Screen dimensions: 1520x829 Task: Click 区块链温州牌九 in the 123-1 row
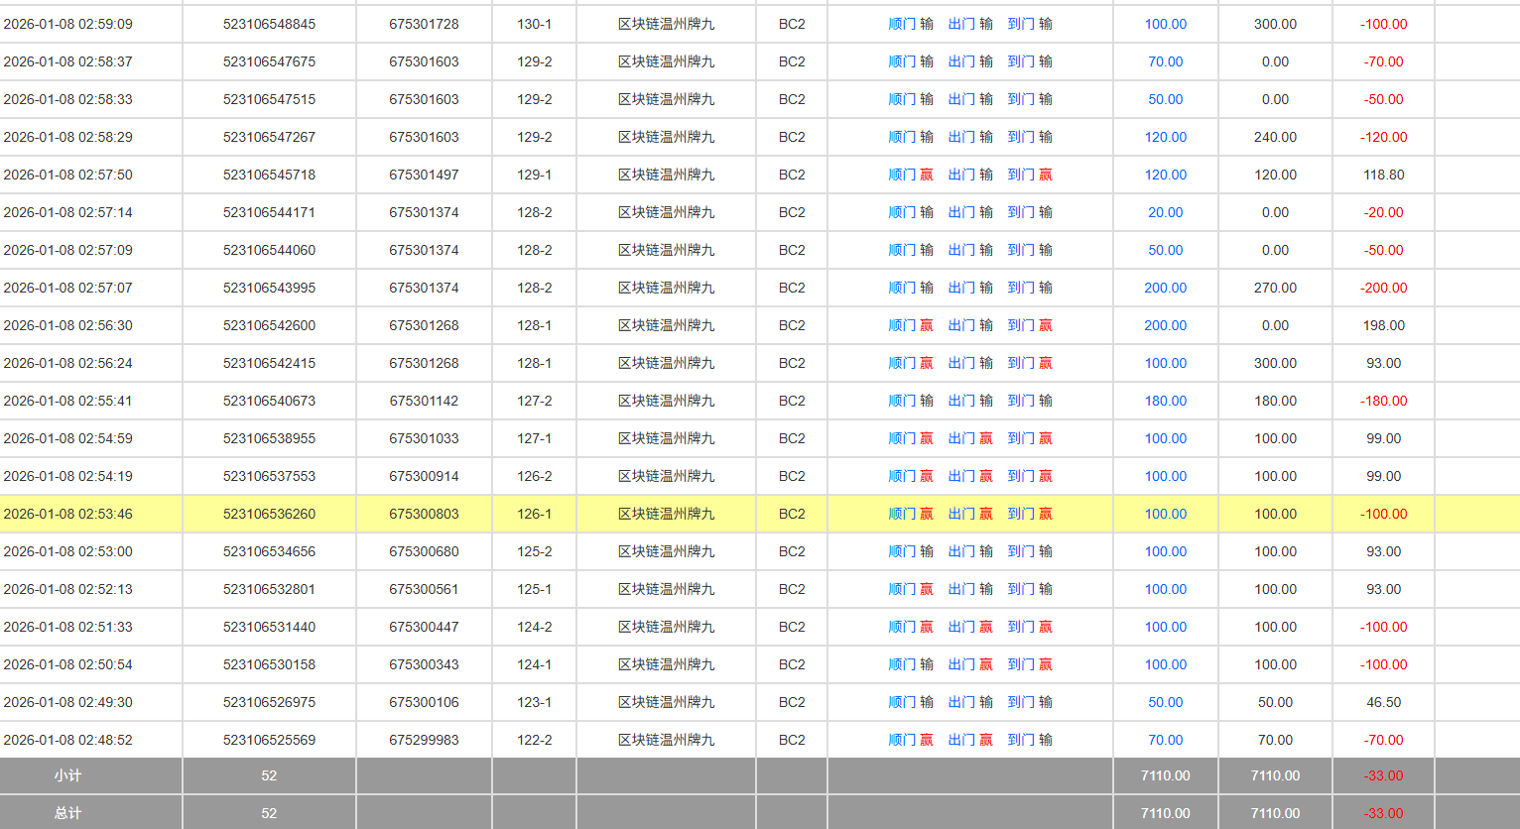pyautogui.click(x=666, y=702)
